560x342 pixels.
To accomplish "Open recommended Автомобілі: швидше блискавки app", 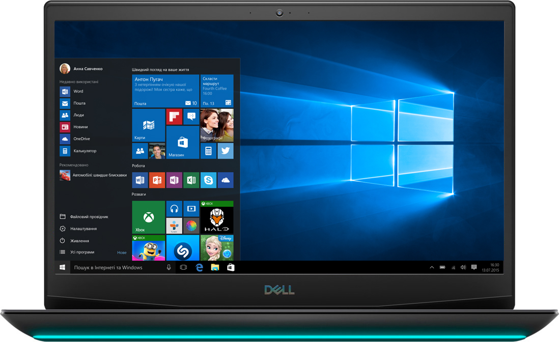I will (x=93, y=175).
